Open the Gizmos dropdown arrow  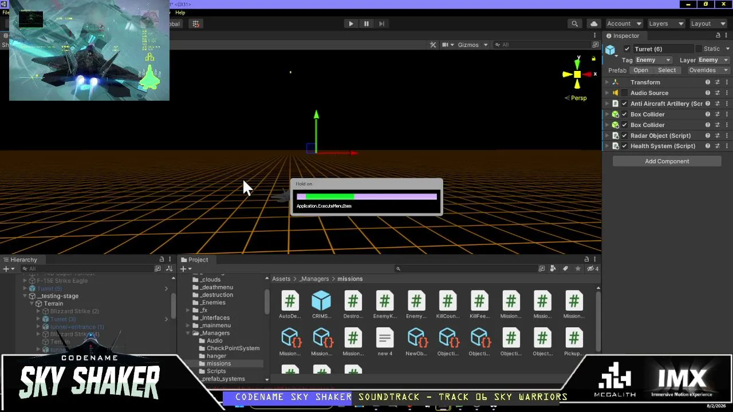486,45
